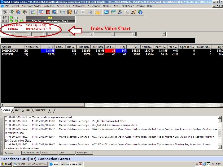Click the green arrow door toolbar icon
Image resolution: width=223 pixels, height=167 pixels.
pos(11,12)
